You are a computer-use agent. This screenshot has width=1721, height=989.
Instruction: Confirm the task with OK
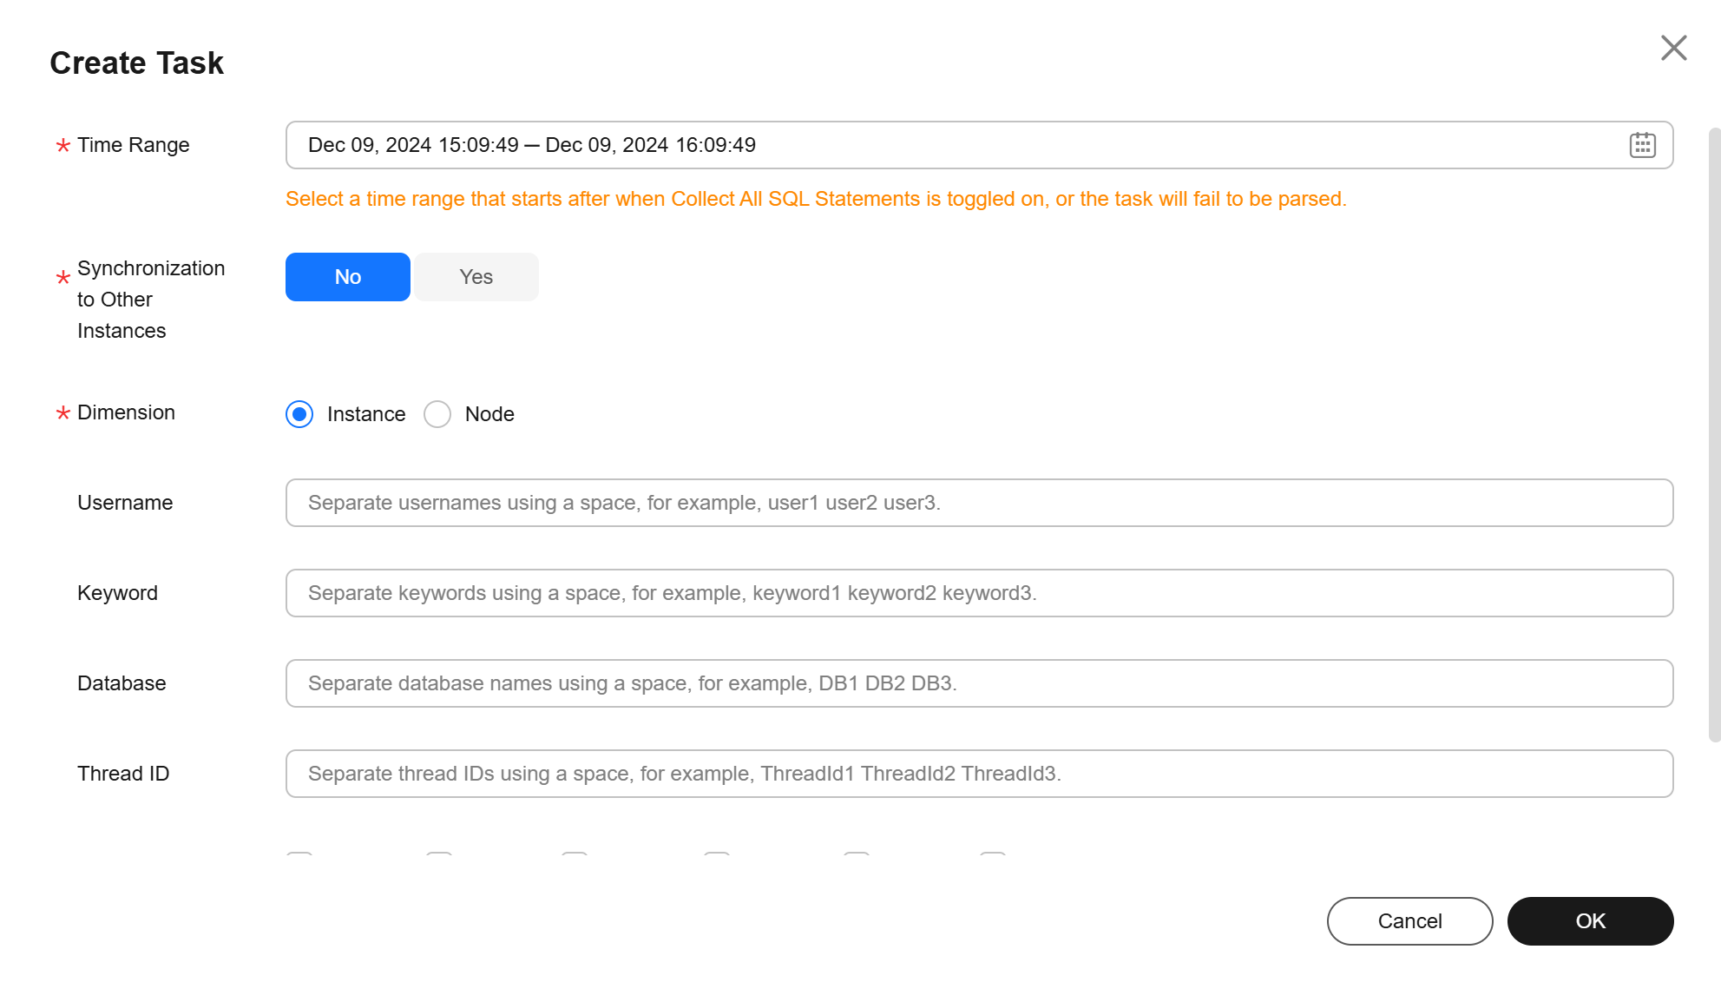[x=1590, y=921]
